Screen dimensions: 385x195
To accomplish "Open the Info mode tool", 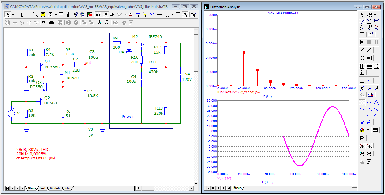I will 68,15.
